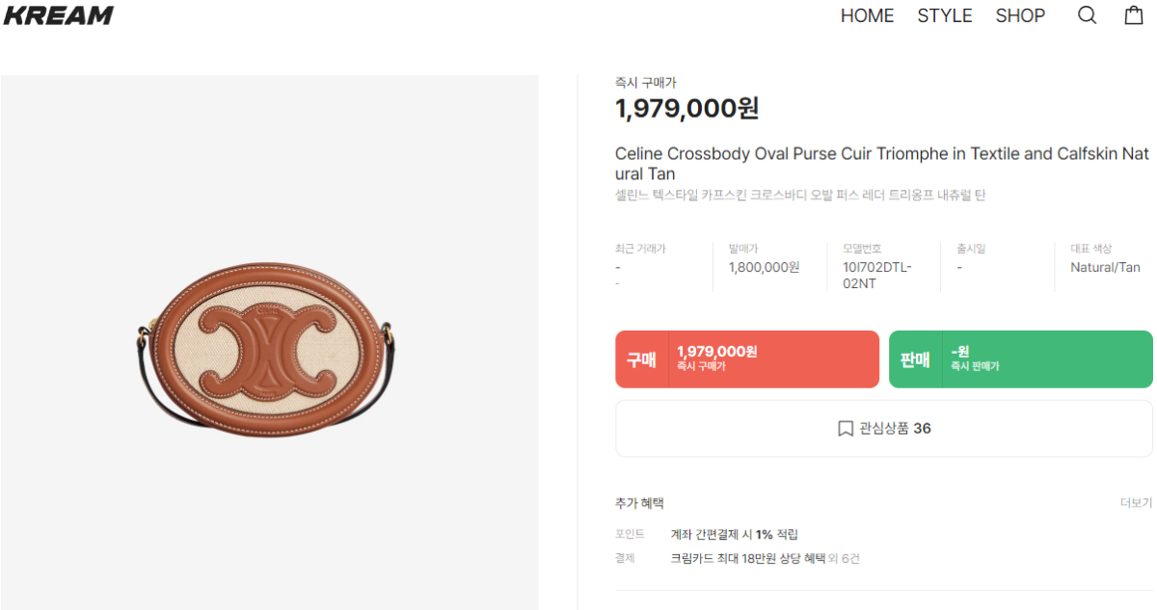Open search with the magnifier icon
The image size is (1157, 610).
coord(1087,15)
